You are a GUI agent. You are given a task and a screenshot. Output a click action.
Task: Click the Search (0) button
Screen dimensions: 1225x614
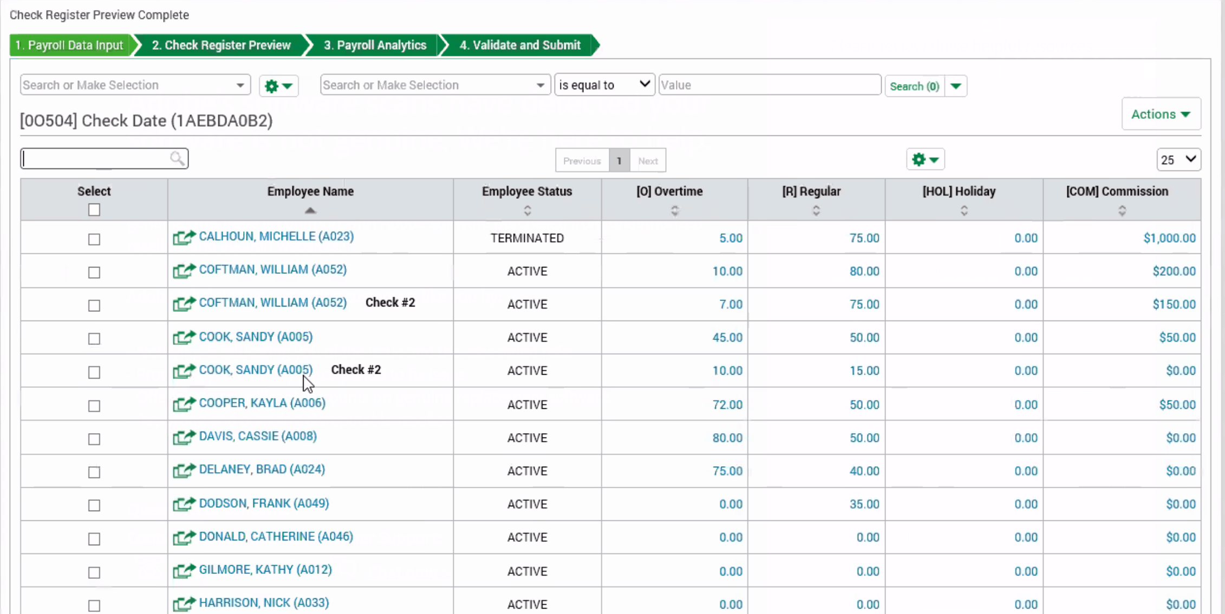915,86
